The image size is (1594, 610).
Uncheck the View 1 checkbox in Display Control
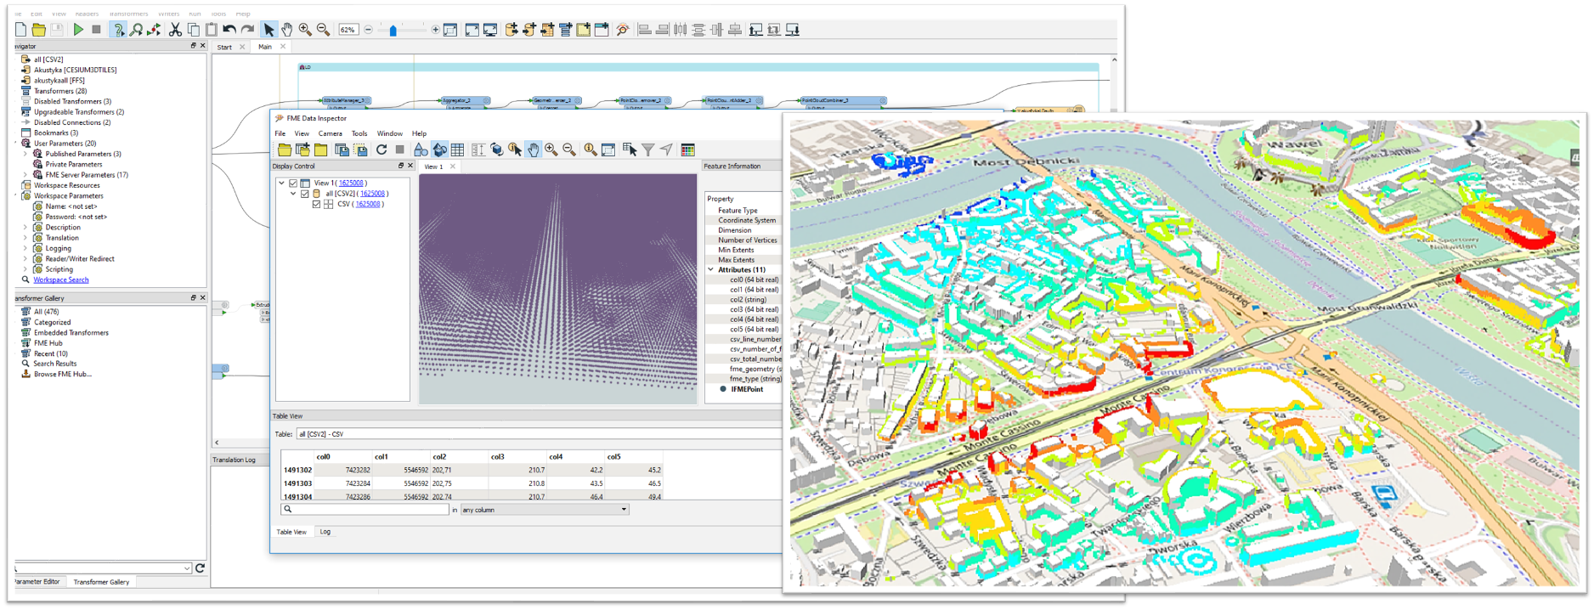293,184
